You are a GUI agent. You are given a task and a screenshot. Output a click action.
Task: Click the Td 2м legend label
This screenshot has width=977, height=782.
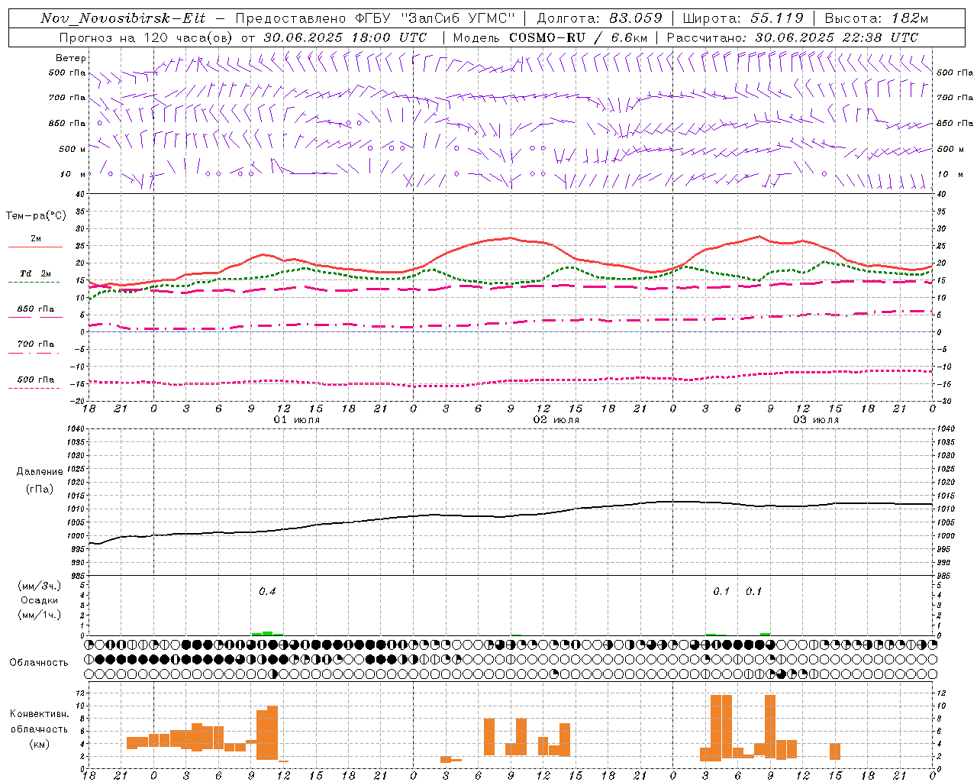(x=35, y=273)
